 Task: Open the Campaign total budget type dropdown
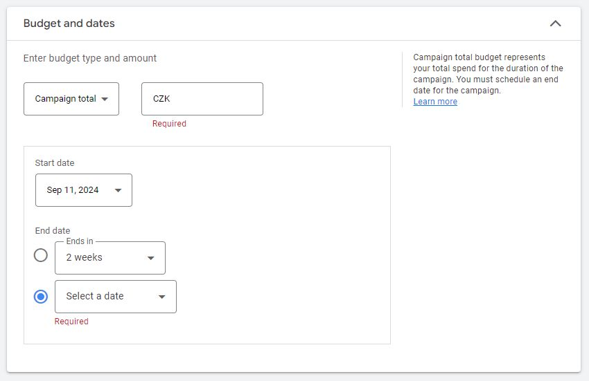[x=71, y=99]
